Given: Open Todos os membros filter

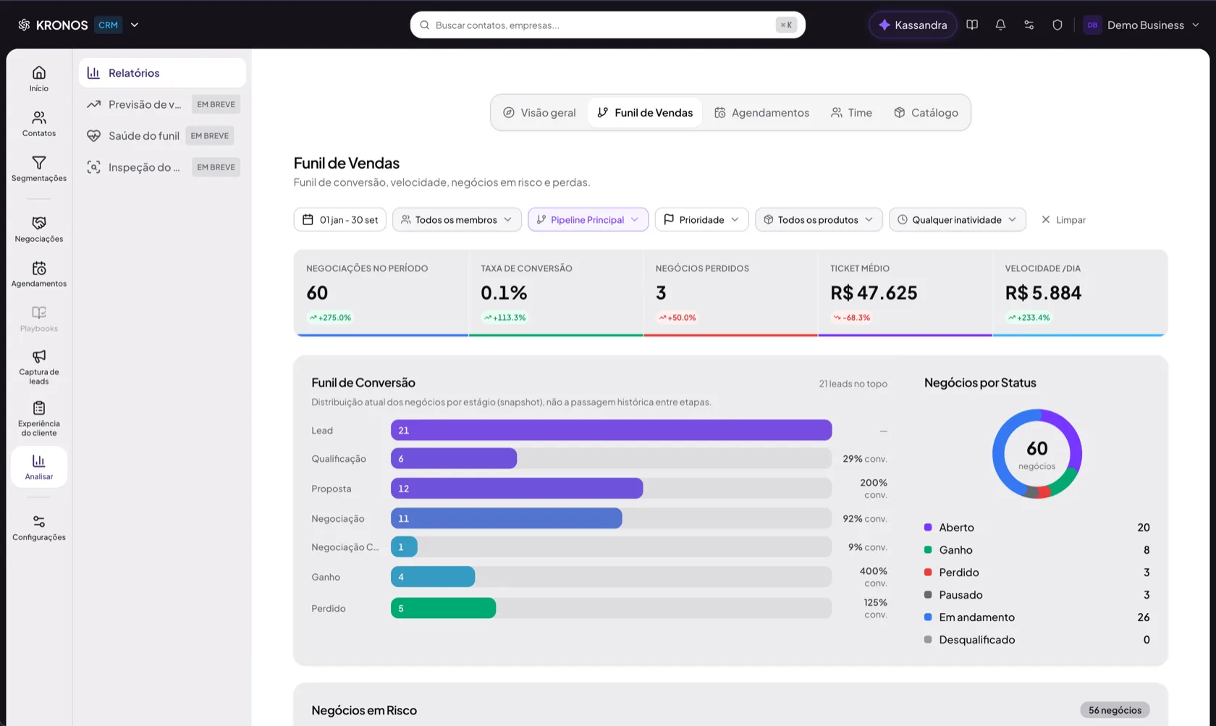Looking at the screenshot, I should pos(457,219).
